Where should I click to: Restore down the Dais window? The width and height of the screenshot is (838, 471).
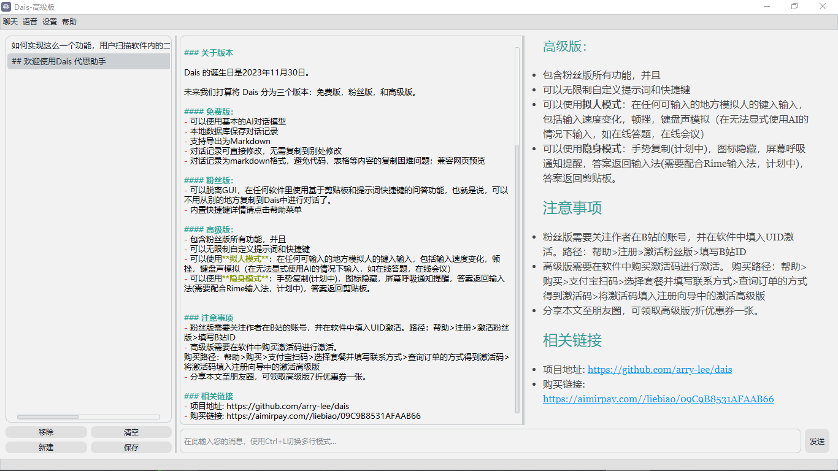click(794, 7)
